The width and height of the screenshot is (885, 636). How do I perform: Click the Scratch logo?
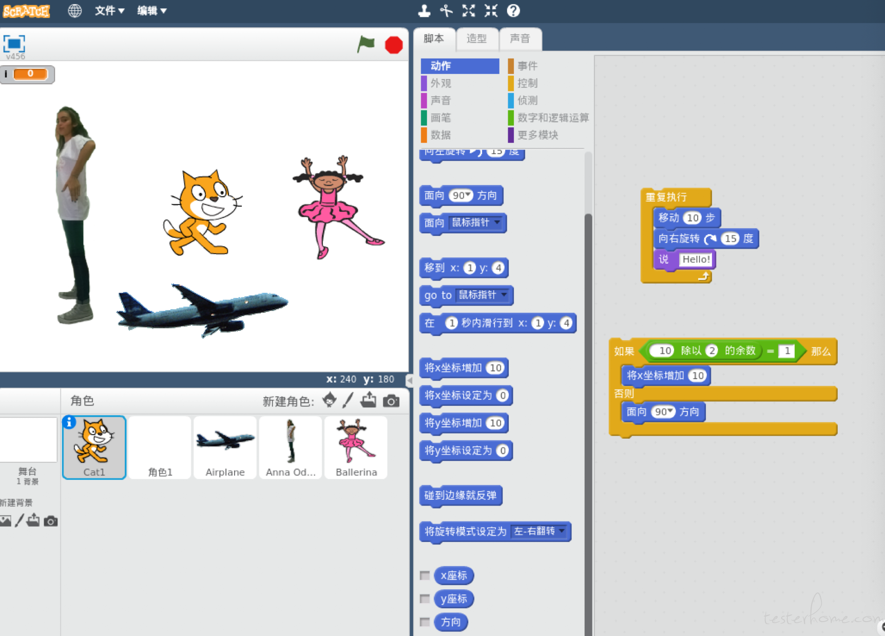pyautogui.click(x=26, y=11)
